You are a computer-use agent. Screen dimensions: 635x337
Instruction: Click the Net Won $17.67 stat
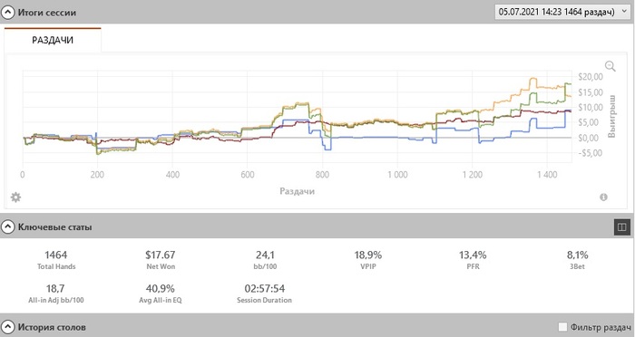pyautogui.click(x=161, y=259)
